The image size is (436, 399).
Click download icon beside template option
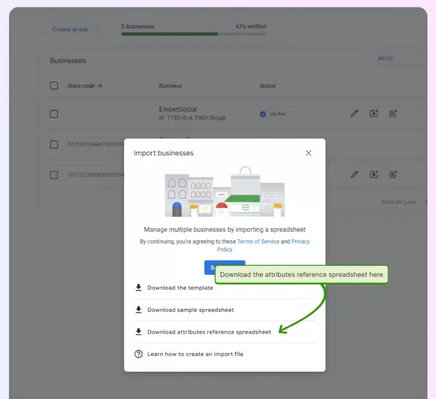(x=139, y=288)
